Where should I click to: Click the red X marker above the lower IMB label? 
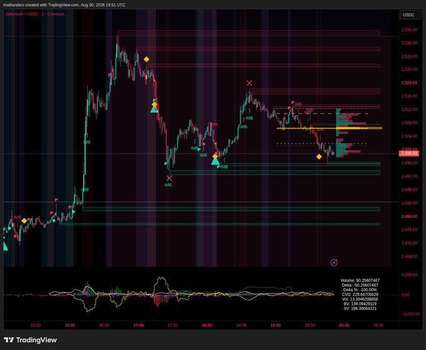point(169,178)
